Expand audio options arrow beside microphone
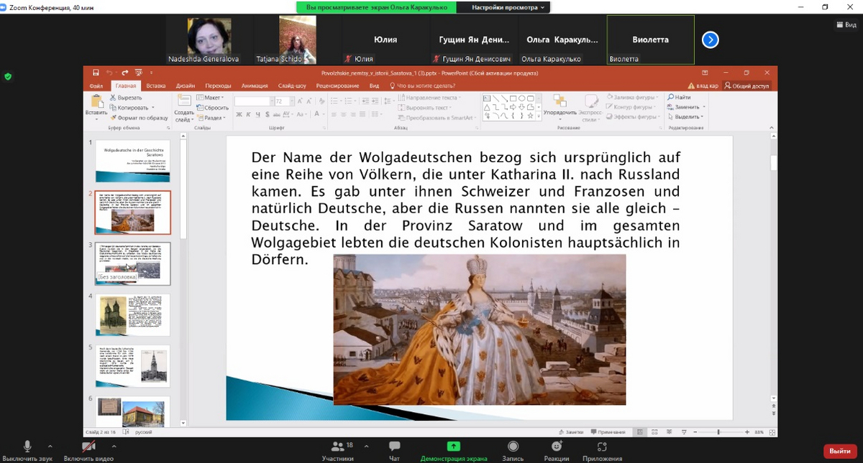The width and height of the screenshot is (863, 463). pos(50,445)
